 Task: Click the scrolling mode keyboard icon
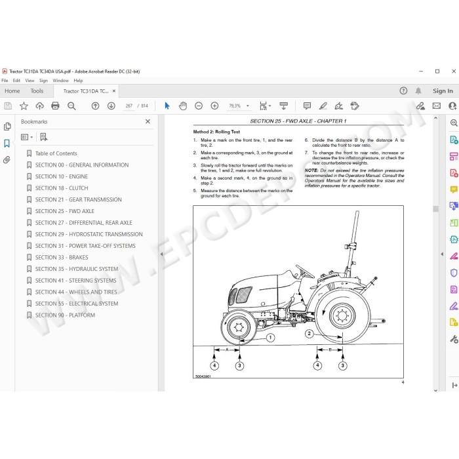pos(284,106)
